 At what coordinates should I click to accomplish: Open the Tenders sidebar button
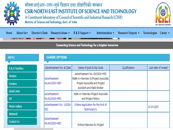[x=22, y=76]
